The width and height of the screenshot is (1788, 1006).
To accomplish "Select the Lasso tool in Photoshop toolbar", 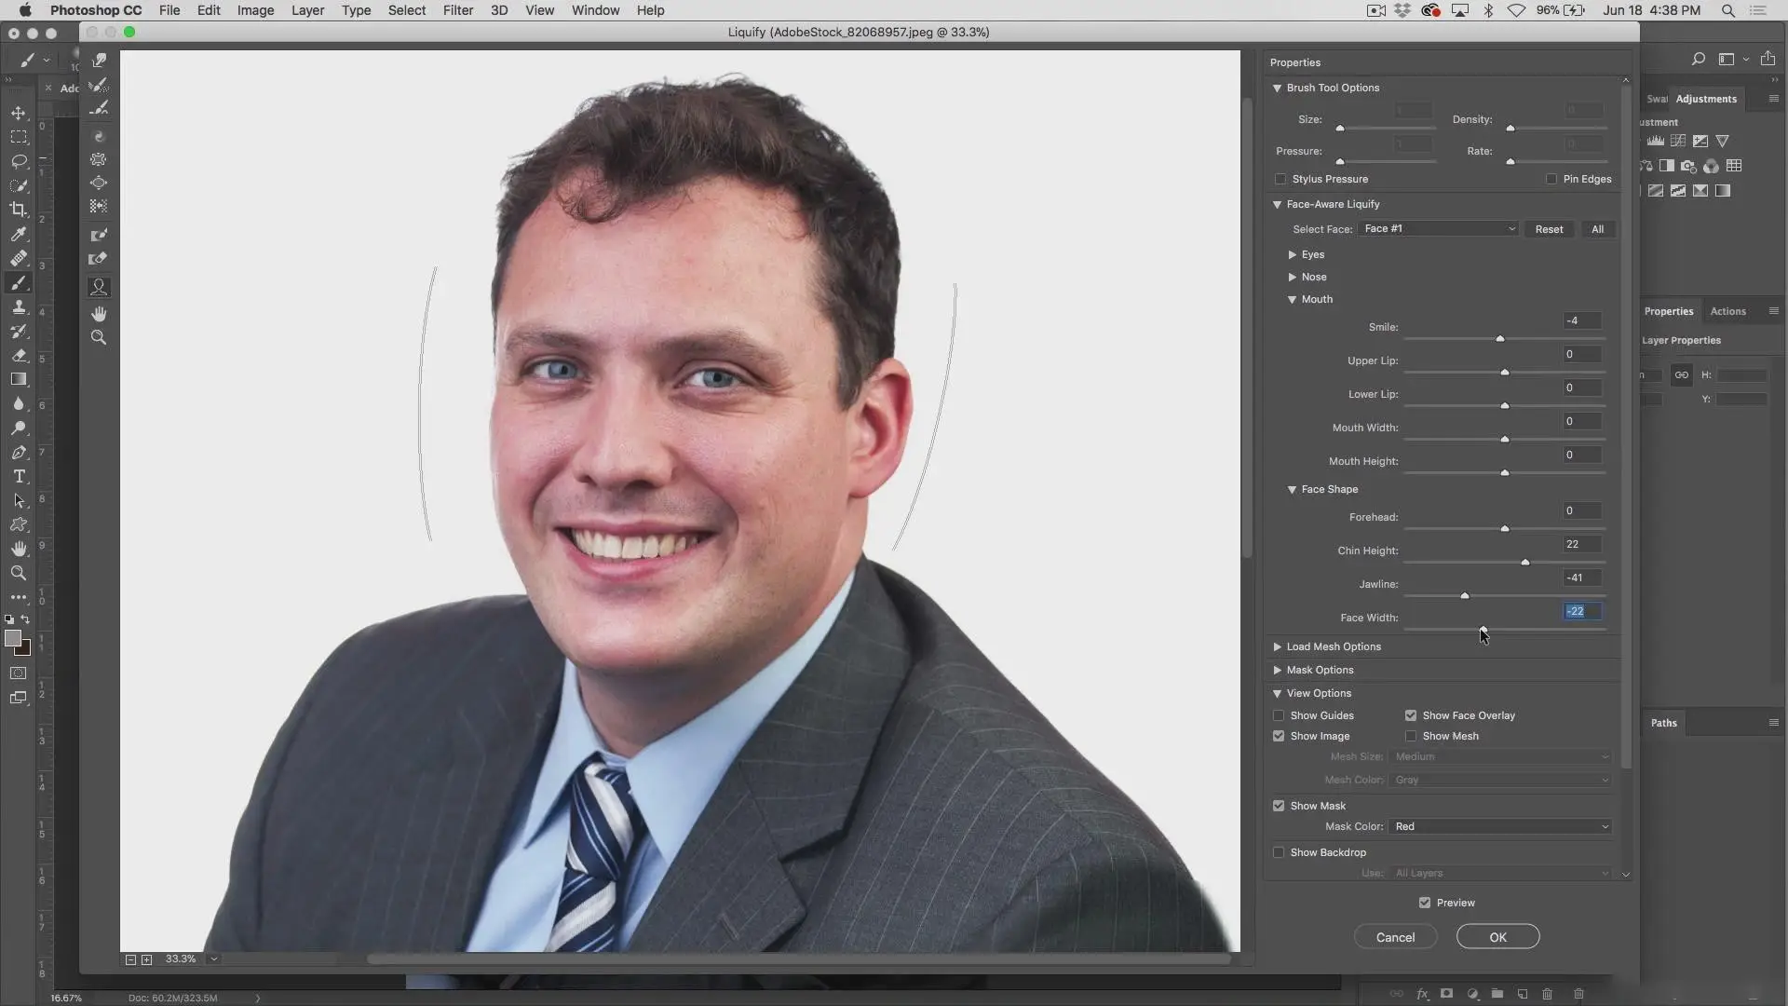I will click(x=19, y=161).
